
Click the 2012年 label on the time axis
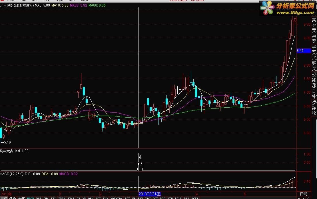click(x=6, y=194)
